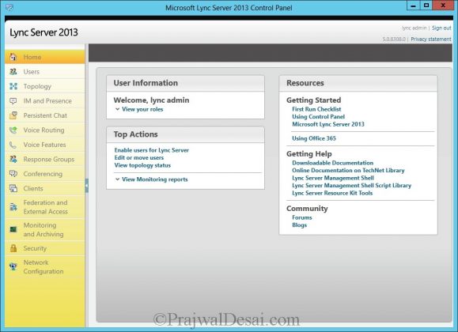
Task: Expand View your roles chevron
Action: (117, 109)
